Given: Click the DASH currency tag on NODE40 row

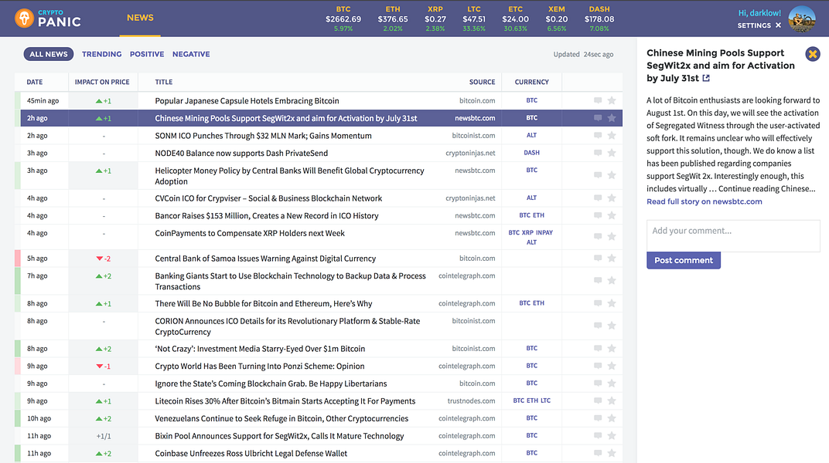Looking at the screenshot, I should click(x=531, y=152).
